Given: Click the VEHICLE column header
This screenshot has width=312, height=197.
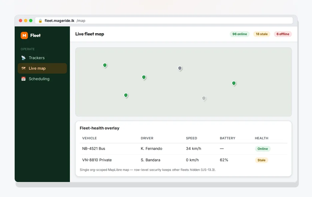Looking at the screenshot, I should click(89, 138).
